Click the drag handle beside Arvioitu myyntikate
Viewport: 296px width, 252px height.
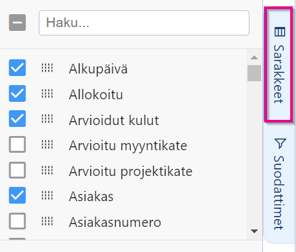coord(47,144)
